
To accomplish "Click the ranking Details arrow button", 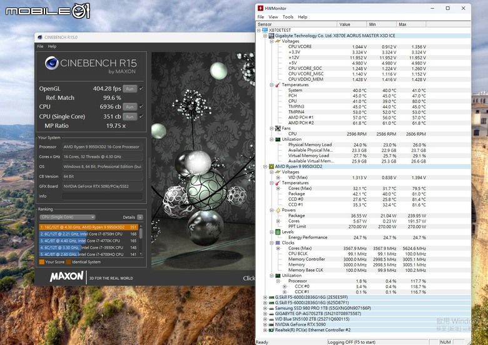I will (140, 217).
